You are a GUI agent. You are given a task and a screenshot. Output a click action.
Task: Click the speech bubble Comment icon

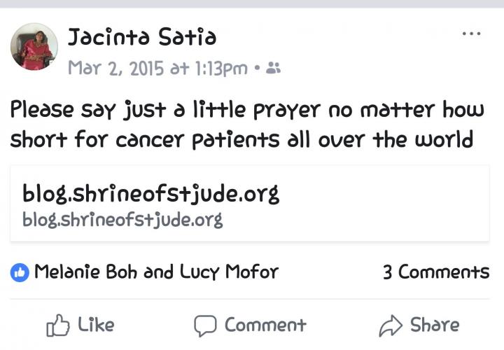(x=204, y=325)
